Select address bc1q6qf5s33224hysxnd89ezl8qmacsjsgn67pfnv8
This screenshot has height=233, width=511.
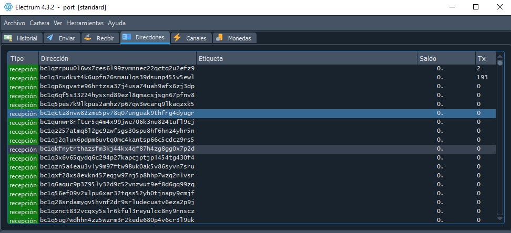coord(117,96)
